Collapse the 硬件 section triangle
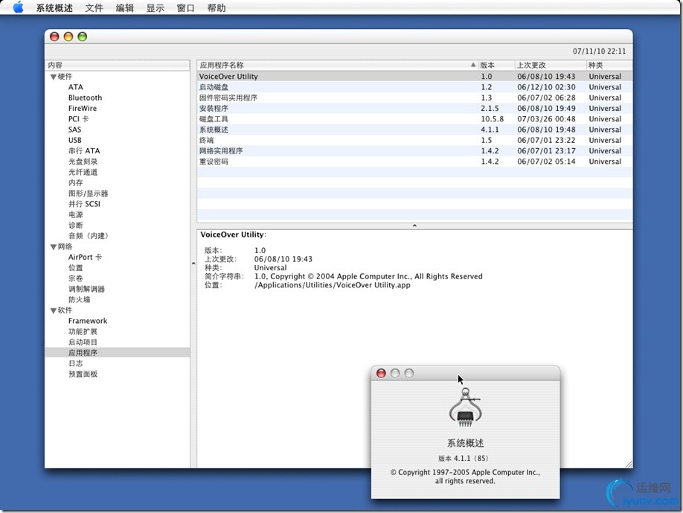Image resolution: width=683 pixels, height=513 pixels. (x=53, y=77)
